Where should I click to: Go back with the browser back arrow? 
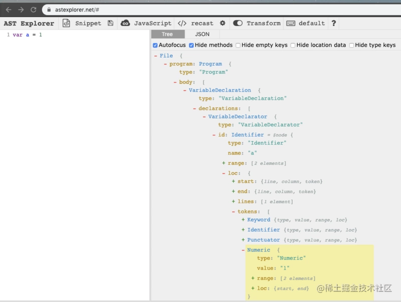pos(9,9)
